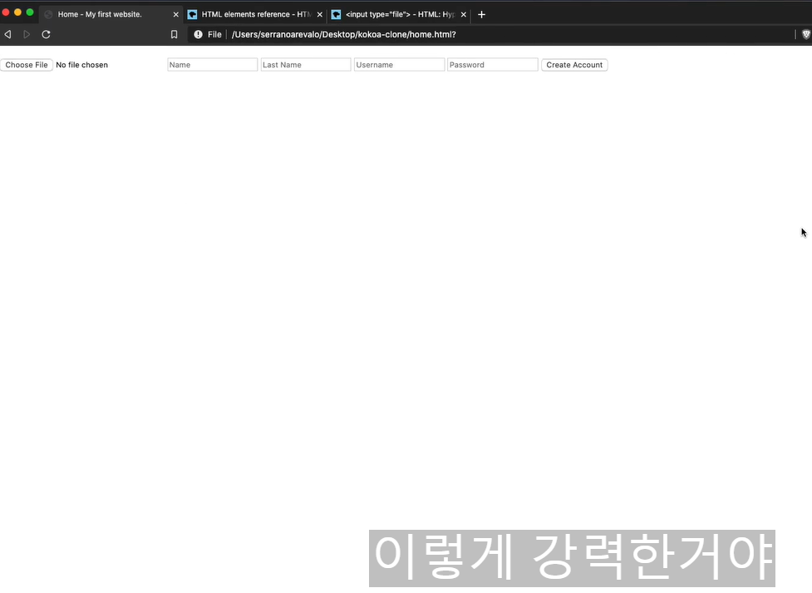Image resolution: width=812 pixels, height=593 pixels.
Task: Open a new tab with the plus
Action: [481, 14]
